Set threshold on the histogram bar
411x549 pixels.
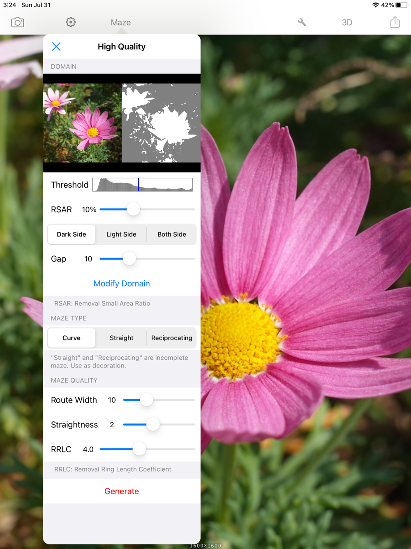[143, 185]
